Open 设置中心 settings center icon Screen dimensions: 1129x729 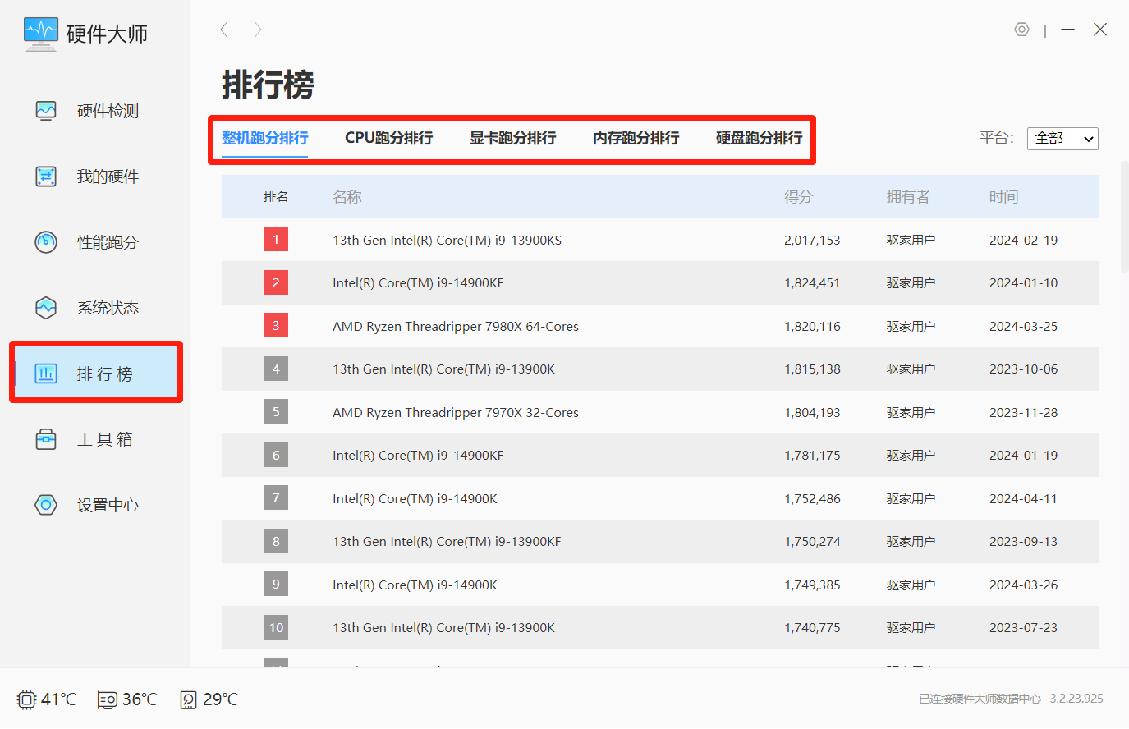[x=46, y=505]
